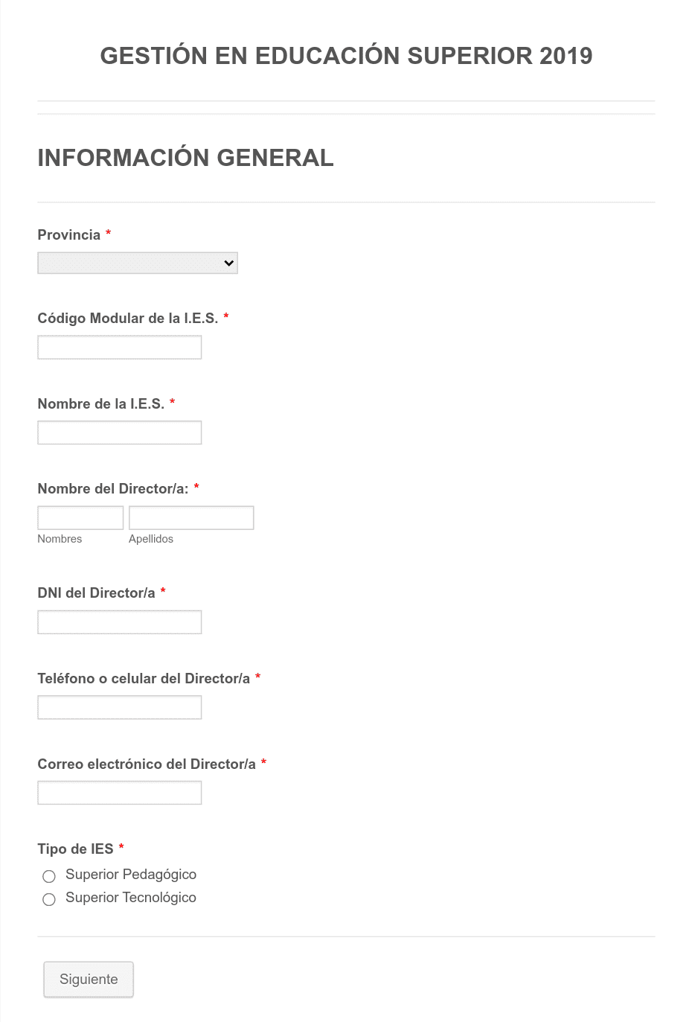692x1022 pixels.
Task: Focus the Código Modular de la I.E.S. field
Action: pyautogui.click(x=120, y=348)
